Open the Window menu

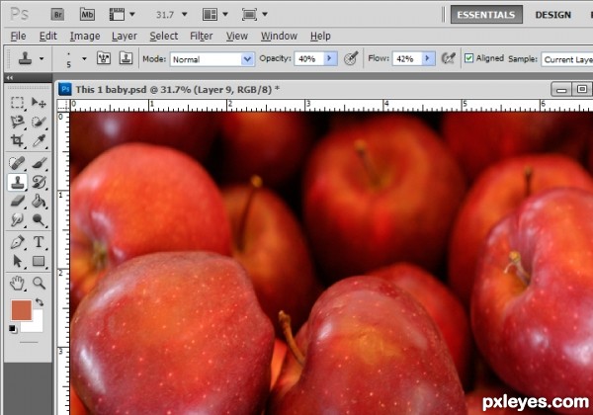[x=279, y=37]
